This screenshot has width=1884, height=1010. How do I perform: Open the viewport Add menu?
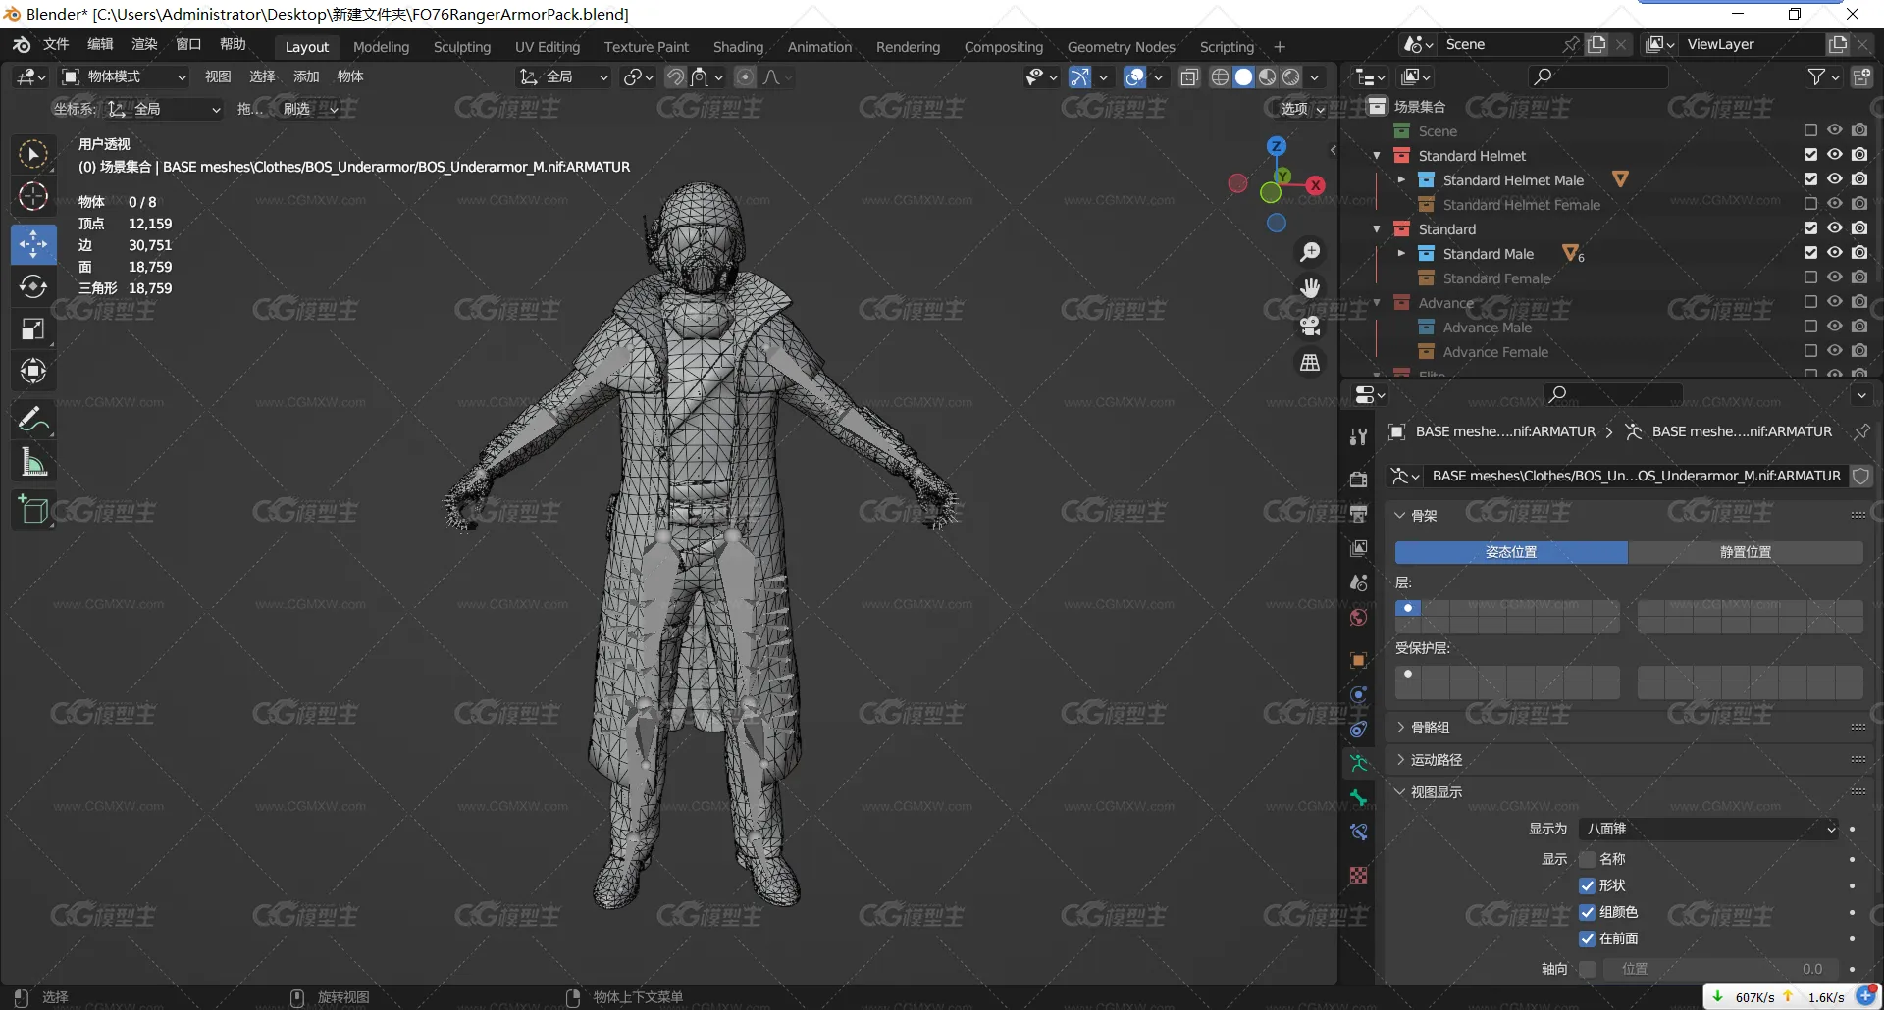point(306,76)
